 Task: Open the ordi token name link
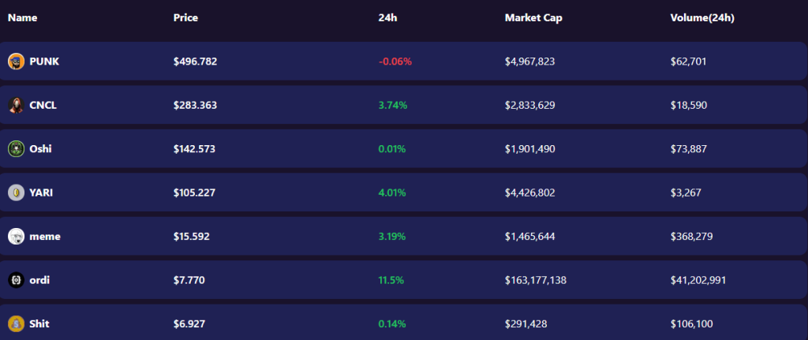(x=39, y=280)
